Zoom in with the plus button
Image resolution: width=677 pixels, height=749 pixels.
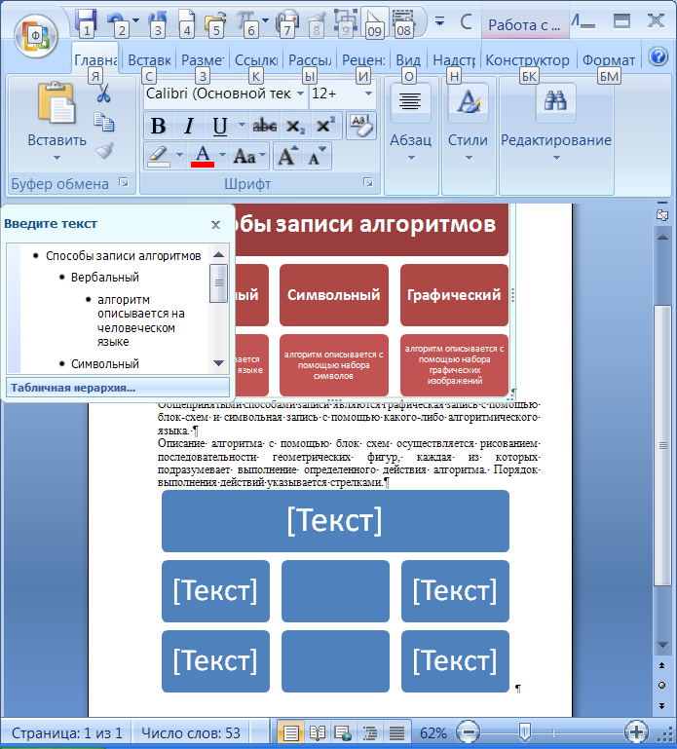[x=636, y=731]
